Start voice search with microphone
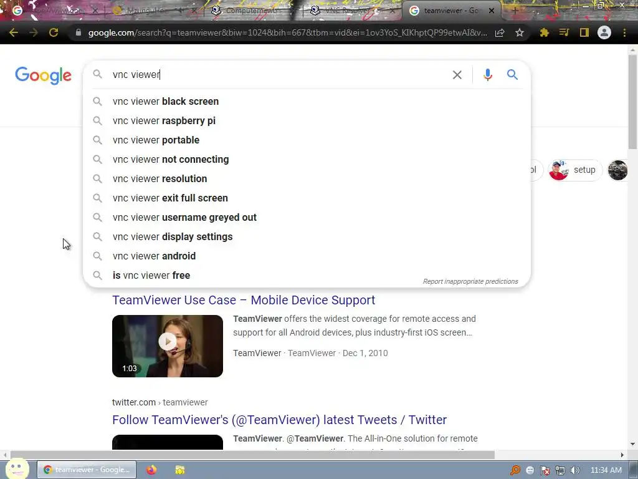 click(487, 75)
